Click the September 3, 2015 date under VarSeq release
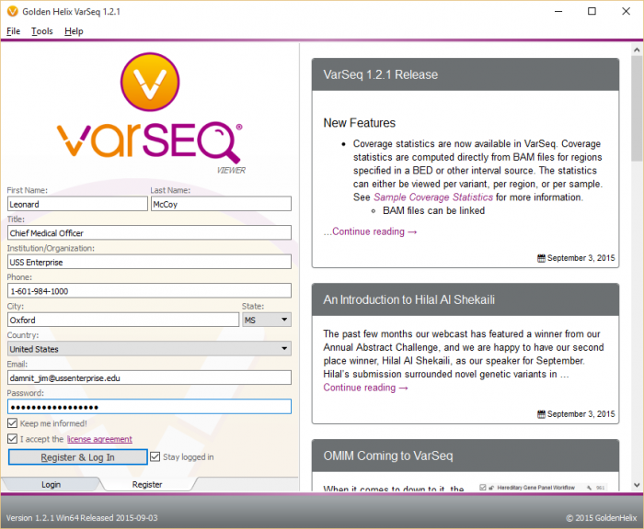644x529 pixels. coord(581,258)
